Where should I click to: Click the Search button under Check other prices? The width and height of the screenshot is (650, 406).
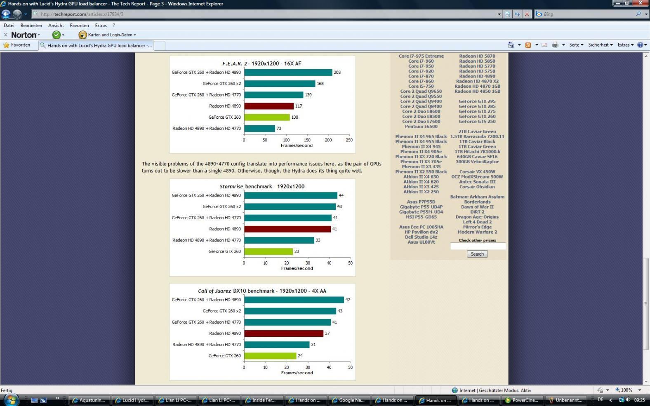pyautogui.click(x=477, y=254)
